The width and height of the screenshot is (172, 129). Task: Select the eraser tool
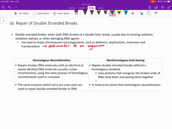point(76,13)
